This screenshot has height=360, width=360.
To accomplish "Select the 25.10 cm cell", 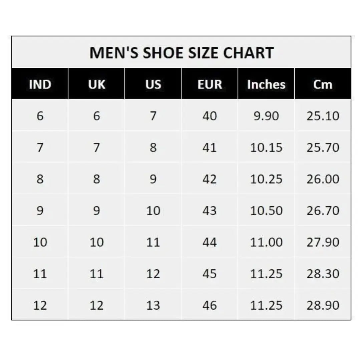I will click(x=323, y=116).
